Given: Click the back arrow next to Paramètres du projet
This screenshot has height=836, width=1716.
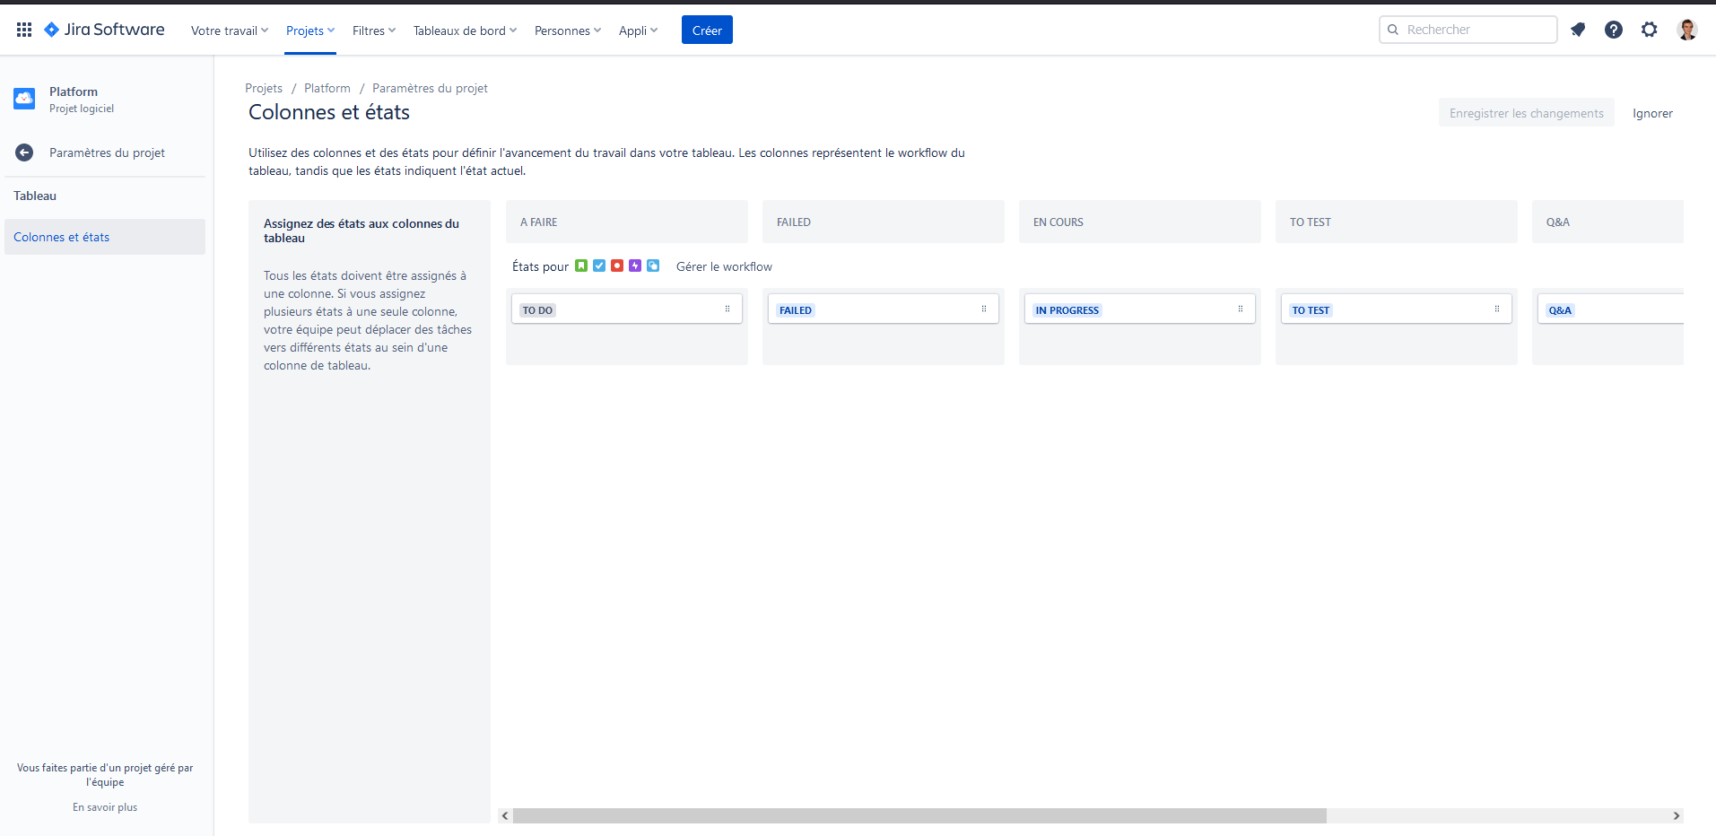Looking at the screenshot, I should pyautogui.click(x=24, y=152).
